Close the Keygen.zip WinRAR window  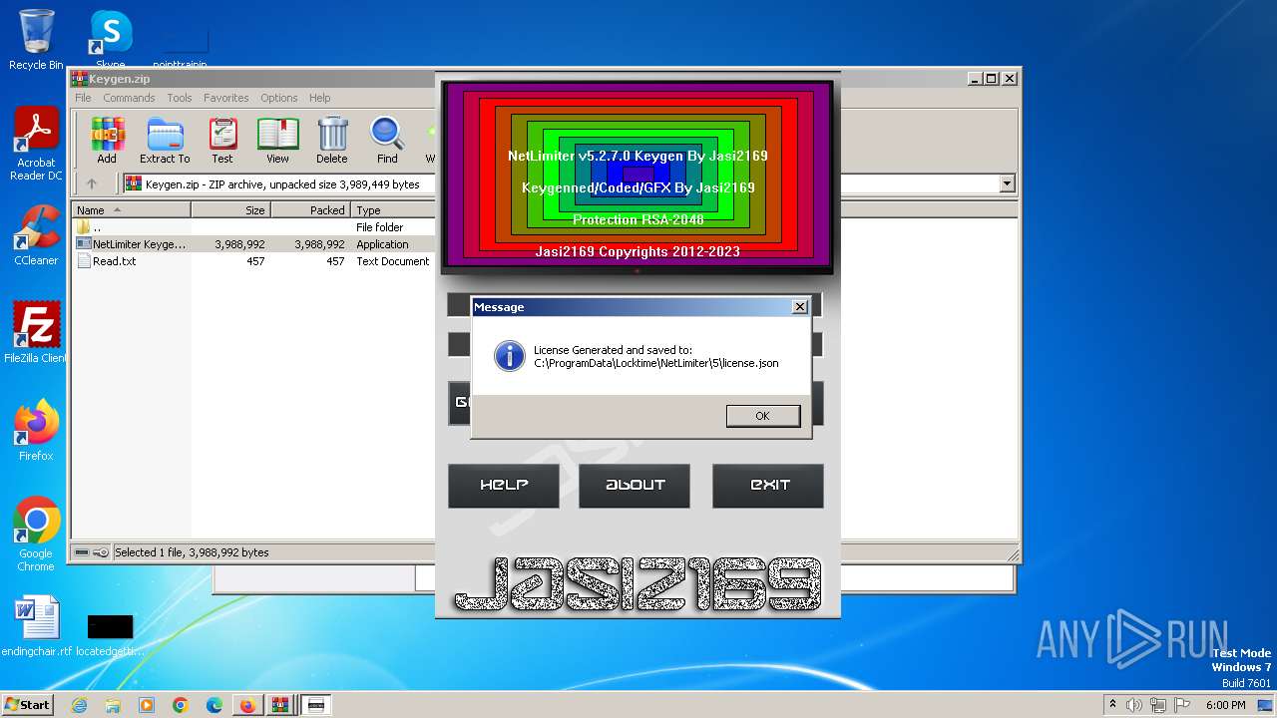point(1010,79)
